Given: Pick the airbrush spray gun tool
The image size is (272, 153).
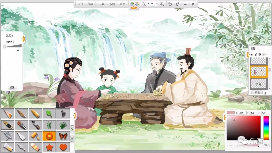Looking at the screenshot, I should pos(7,136).
